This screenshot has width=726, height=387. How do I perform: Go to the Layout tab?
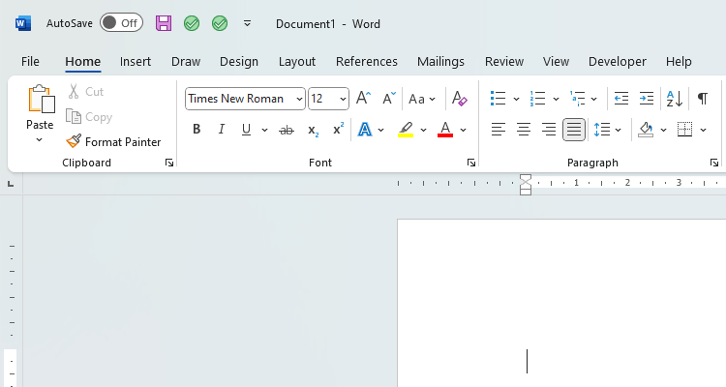[297, 62]
